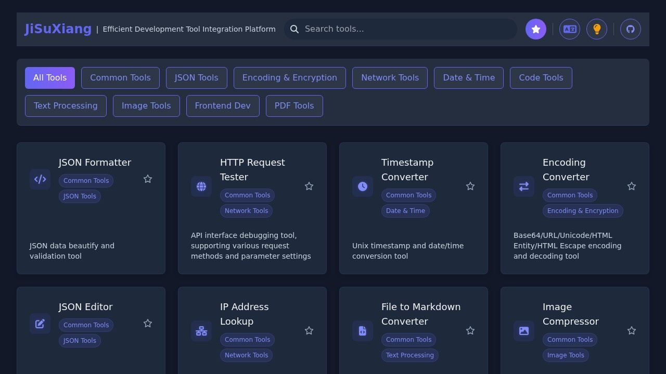Toggle favorite on Image Compressor
666x374 pixels.
632,331
